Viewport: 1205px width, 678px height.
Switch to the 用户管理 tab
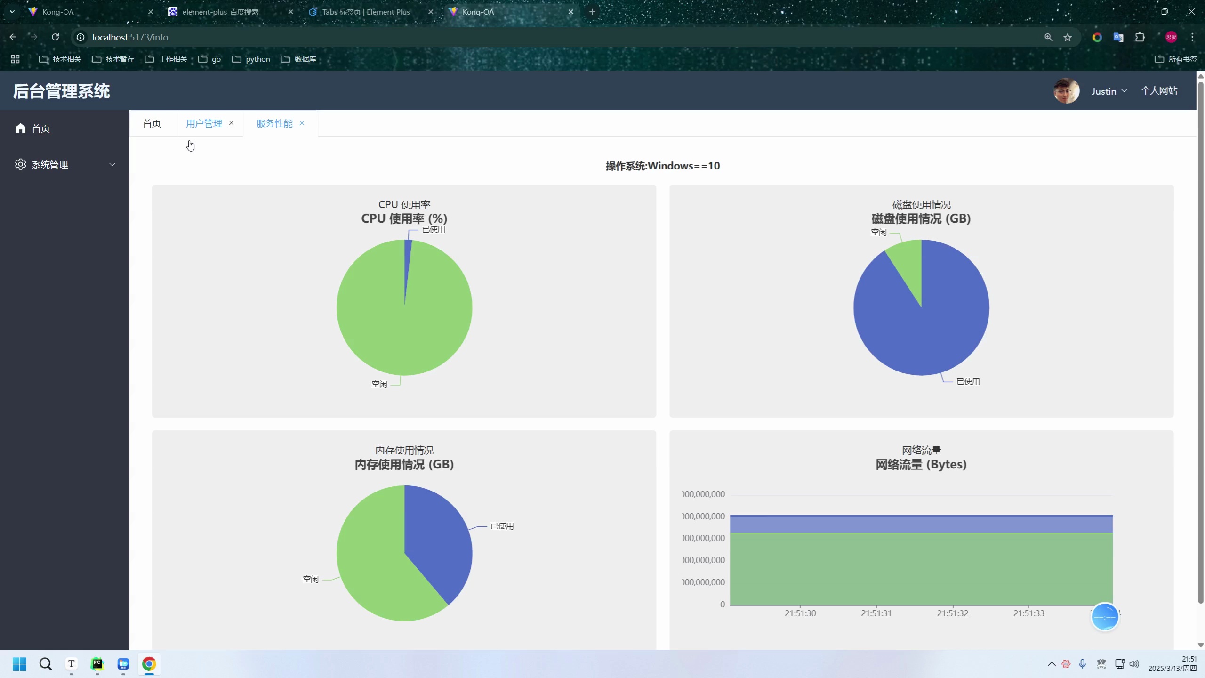click(204, 123)
